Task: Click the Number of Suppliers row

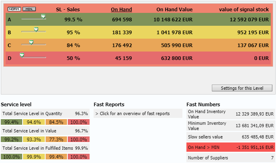Action: (x=231, y=158)
